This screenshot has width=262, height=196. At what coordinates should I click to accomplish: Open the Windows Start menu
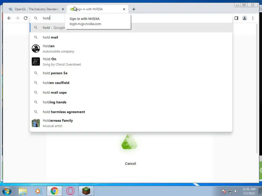[7, 191]
